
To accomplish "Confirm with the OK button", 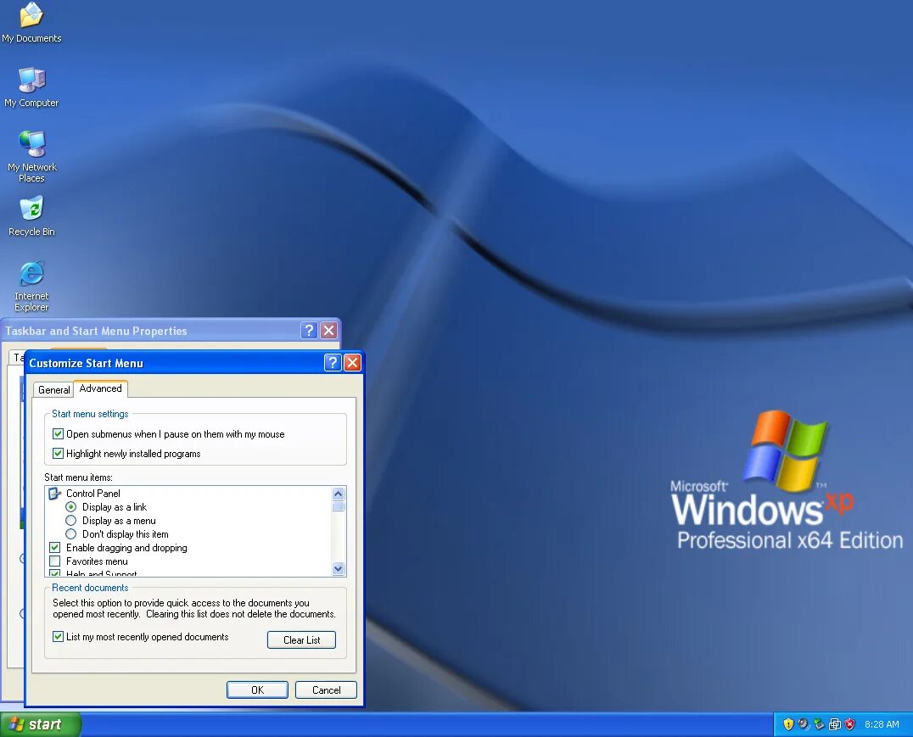I will point(257,690).
